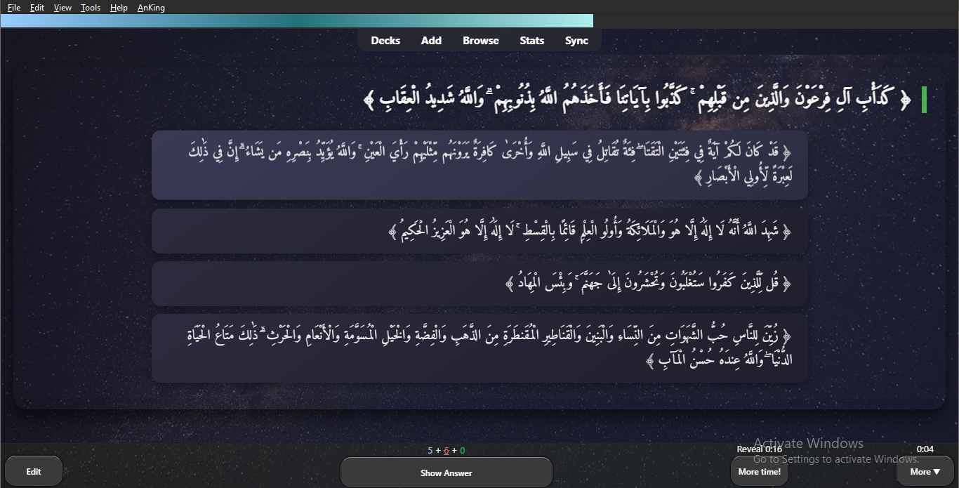Open the Tools menu
This screenshot has width=959, height=488.
(x=91, y=8)
